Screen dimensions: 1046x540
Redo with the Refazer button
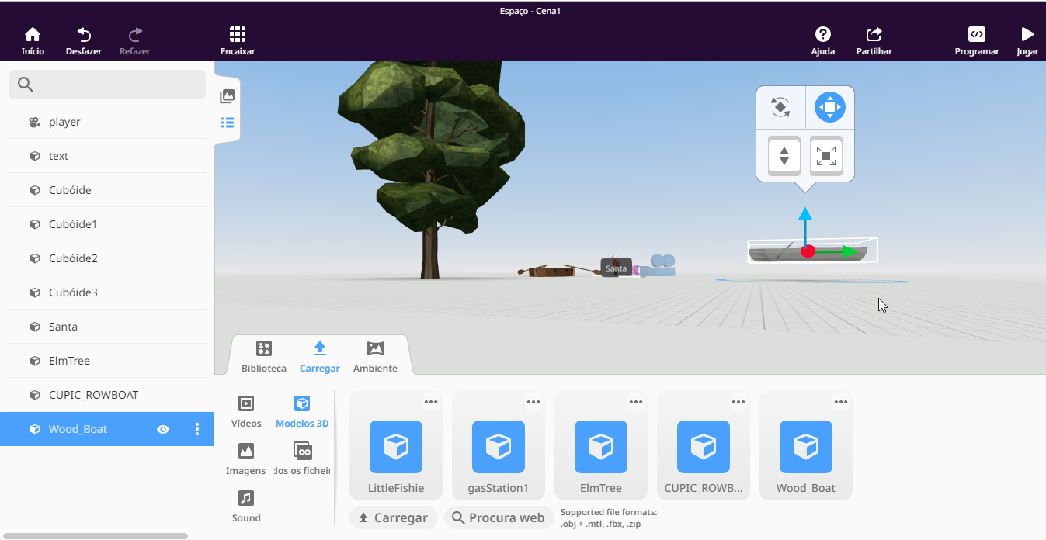(x=135, y=41)
